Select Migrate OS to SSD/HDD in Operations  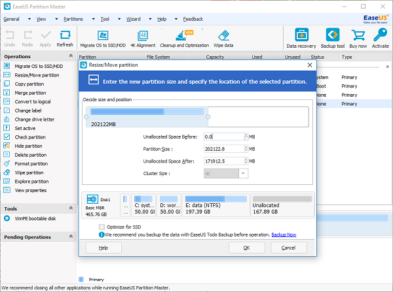pos(39,66)
